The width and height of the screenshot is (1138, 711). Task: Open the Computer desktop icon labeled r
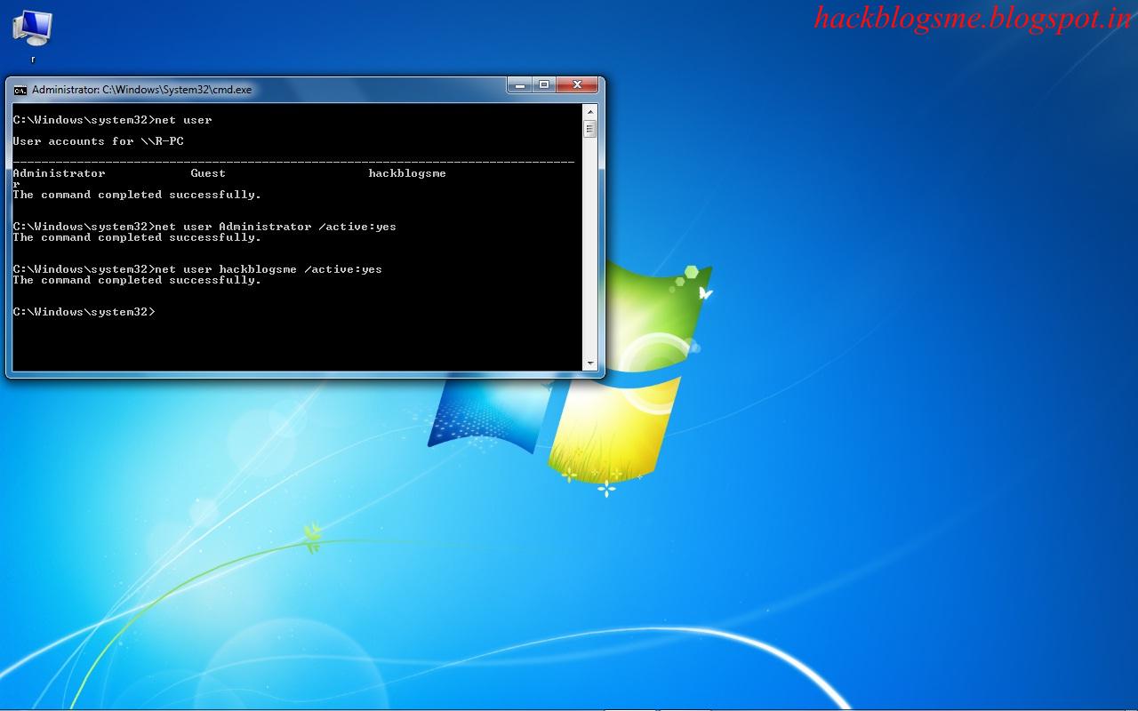coord(33,36)
